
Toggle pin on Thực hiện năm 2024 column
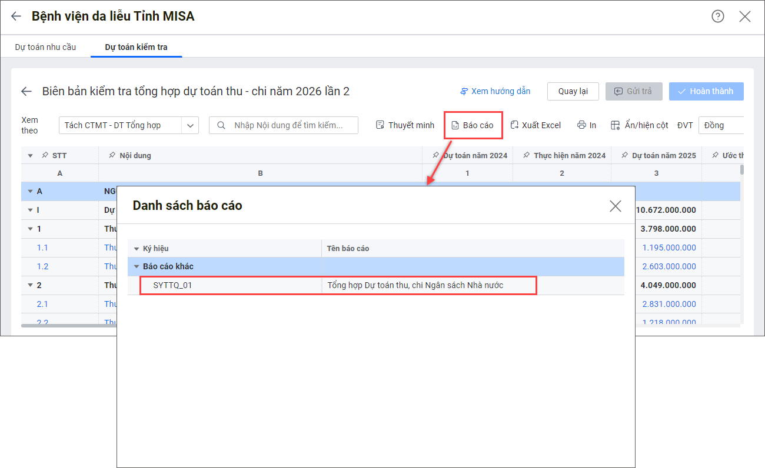pyautogui.click(x=526, y=155)
